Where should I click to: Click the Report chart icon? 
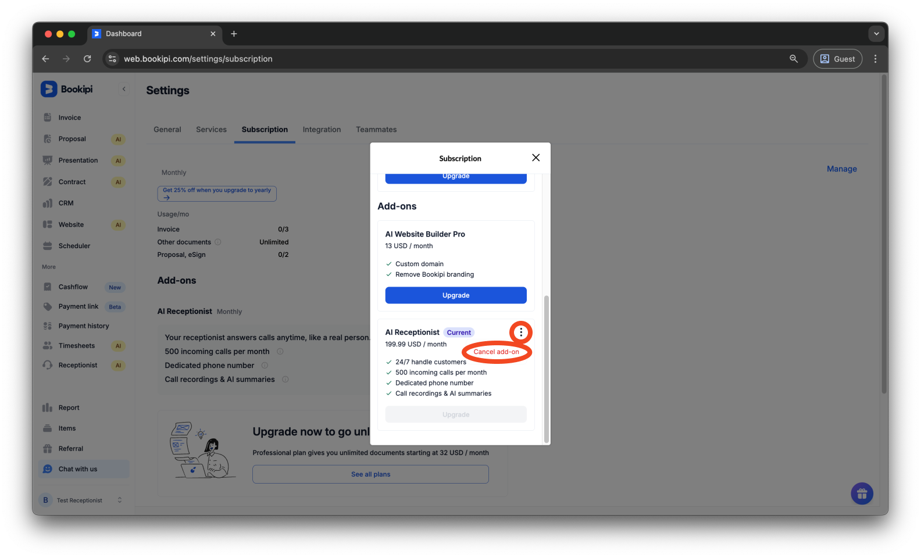point(48,407)
